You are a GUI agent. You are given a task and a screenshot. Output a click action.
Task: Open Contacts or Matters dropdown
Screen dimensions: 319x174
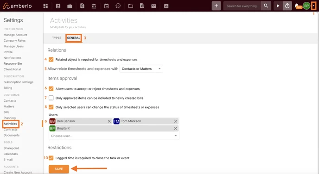pos(141,69)
